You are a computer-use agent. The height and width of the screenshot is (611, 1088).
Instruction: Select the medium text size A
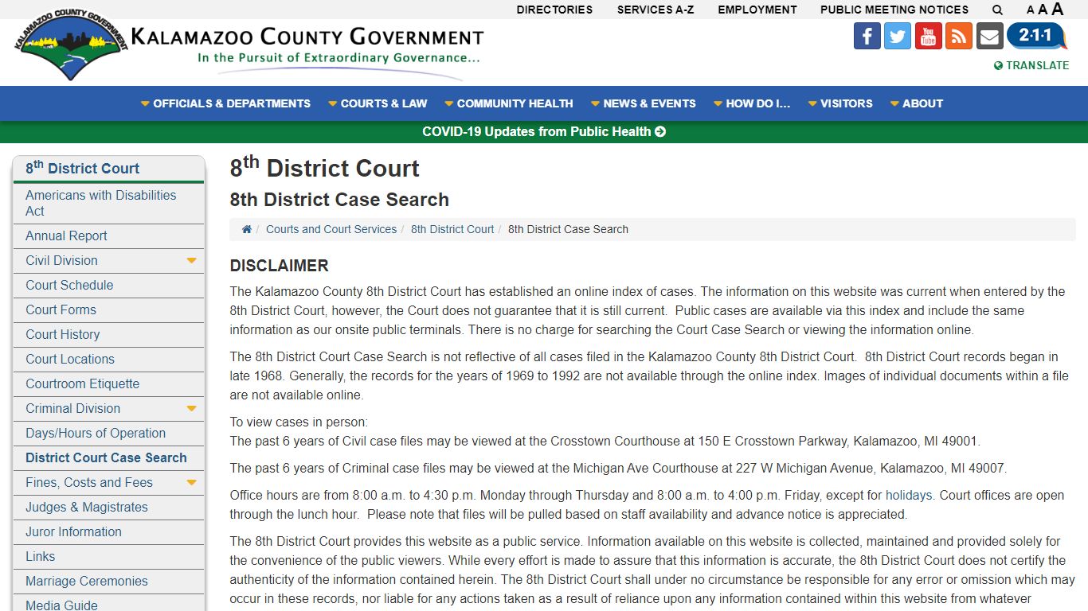pyautogui.click(x=1043, y=10)
